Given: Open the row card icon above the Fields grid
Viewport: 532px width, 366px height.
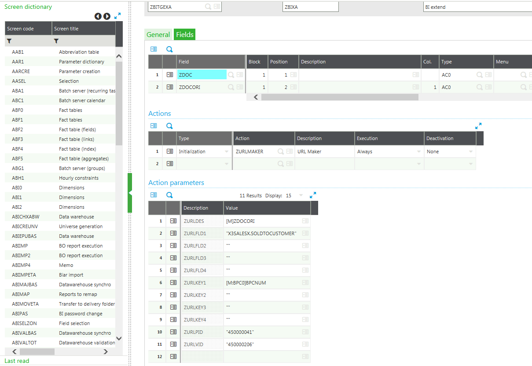Looking at the screenshot, I should point(154,49).
